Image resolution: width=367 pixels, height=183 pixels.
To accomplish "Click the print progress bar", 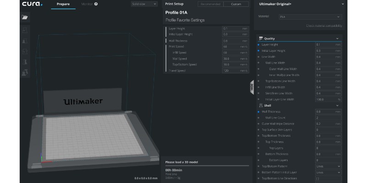I will coord(207,166).
